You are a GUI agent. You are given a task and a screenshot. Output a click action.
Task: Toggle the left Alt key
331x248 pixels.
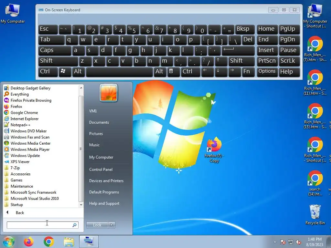coord(79,72)
